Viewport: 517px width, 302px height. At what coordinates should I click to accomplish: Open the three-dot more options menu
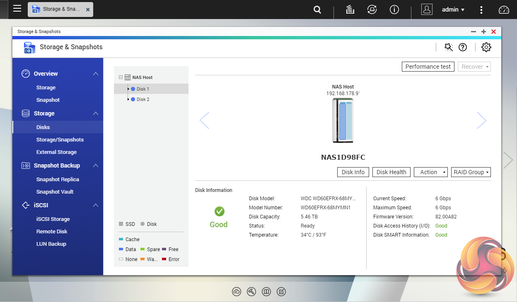pos(481,10)
